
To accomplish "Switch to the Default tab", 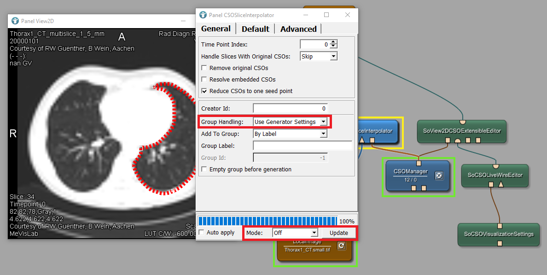I will tap(255, 29).
